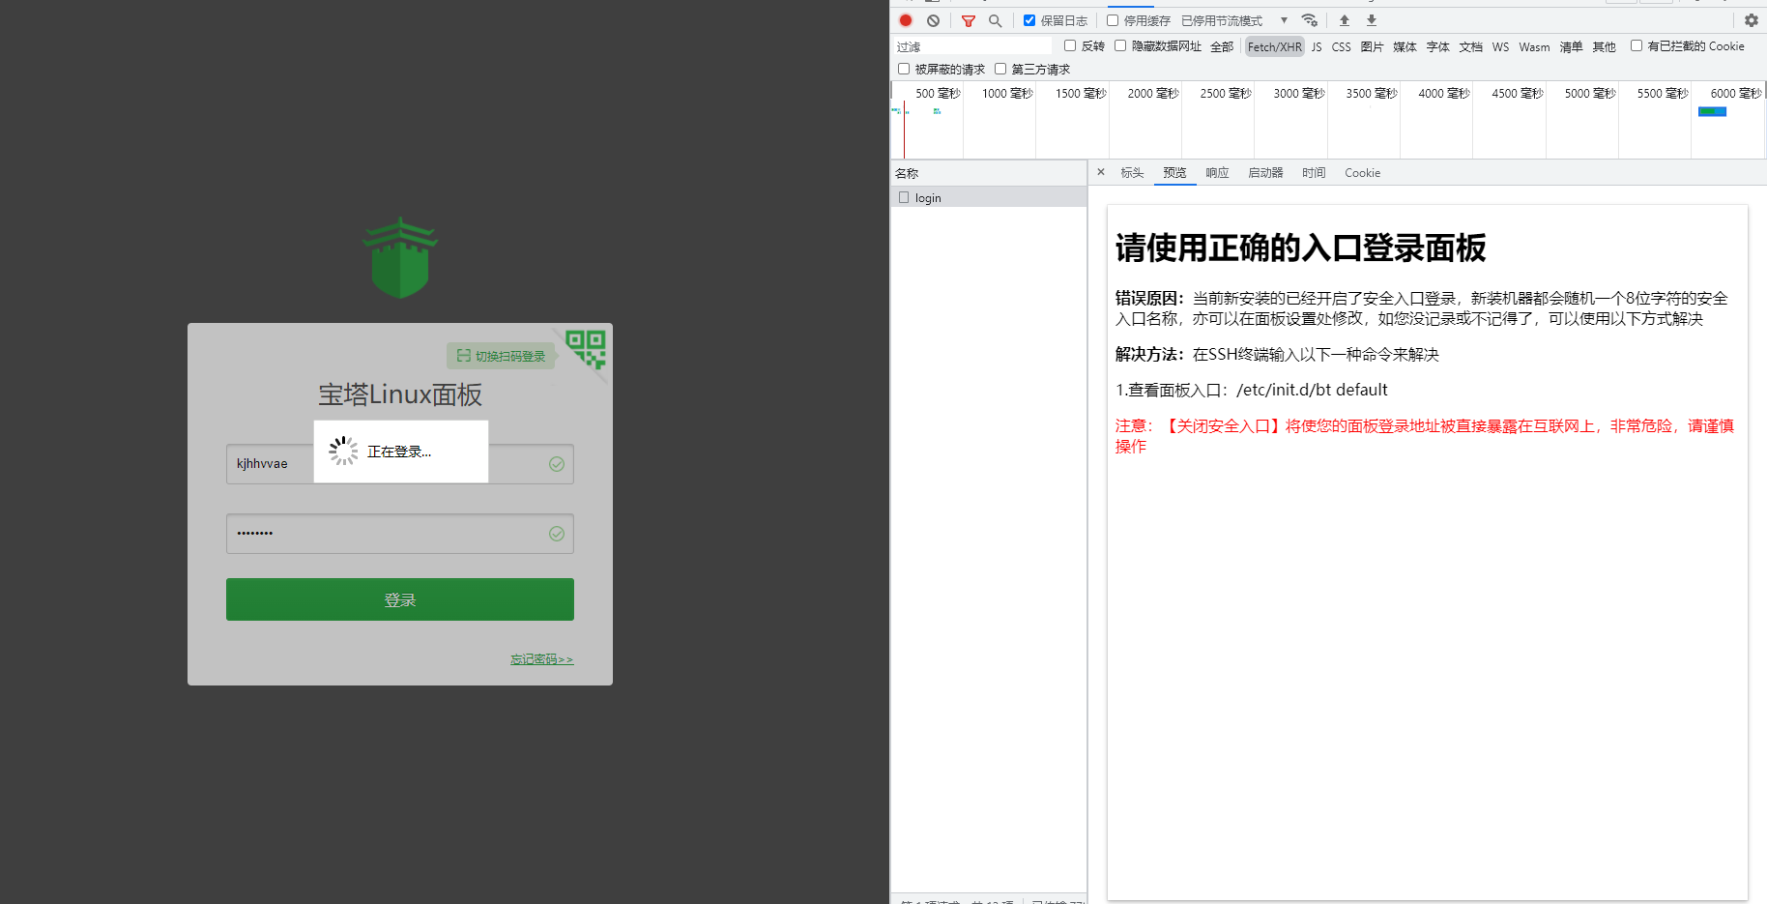Check 隐藏数据网址 option
The height and width of the screenshot is (904, 1767).
[x=1120, y=45]
